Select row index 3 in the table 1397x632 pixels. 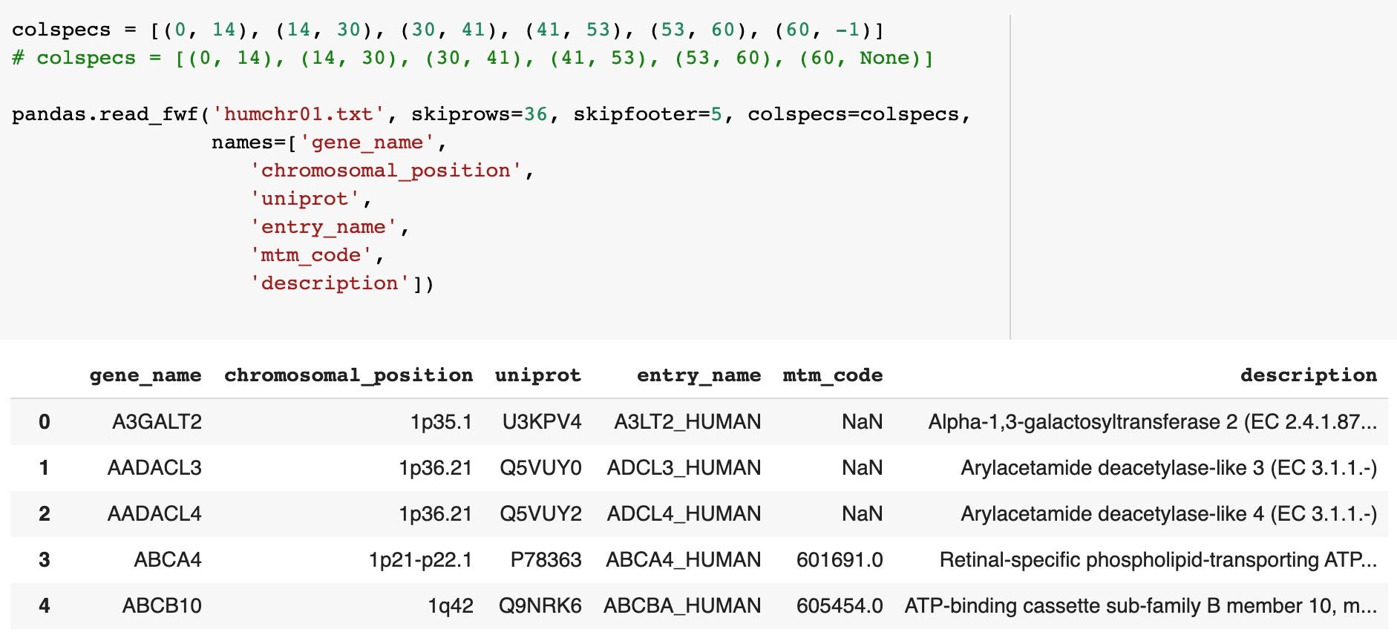tap(45, 560)
